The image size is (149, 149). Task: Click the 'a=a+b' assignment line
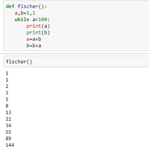(34, 39)
